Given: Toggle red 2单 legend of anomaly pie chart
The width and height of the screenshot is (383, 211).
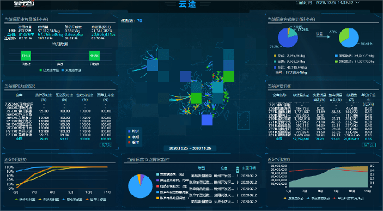Looking at the screenshot, I should click(172, 186).
